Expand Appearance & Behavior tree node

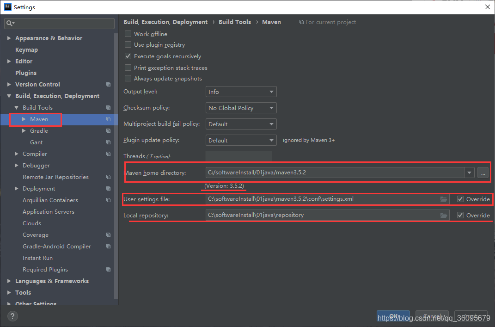[x=9, y=38]
